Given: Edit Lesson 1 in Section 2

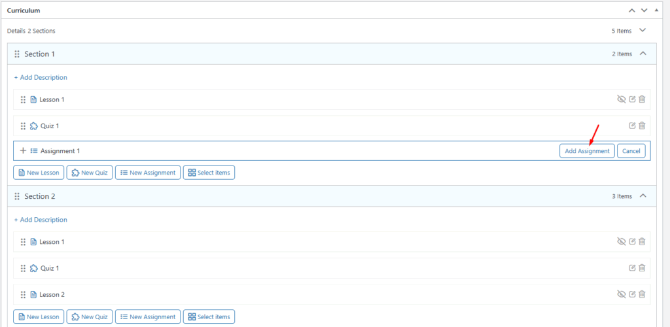Looking at the screenshot, I should click(632, 241).
